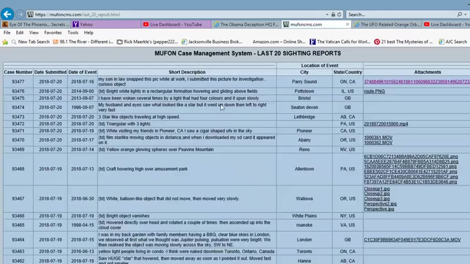The width and height of the screenshot is (470, 264).
Task: Click the site favicon in the address bar
Action: [30, 15]
